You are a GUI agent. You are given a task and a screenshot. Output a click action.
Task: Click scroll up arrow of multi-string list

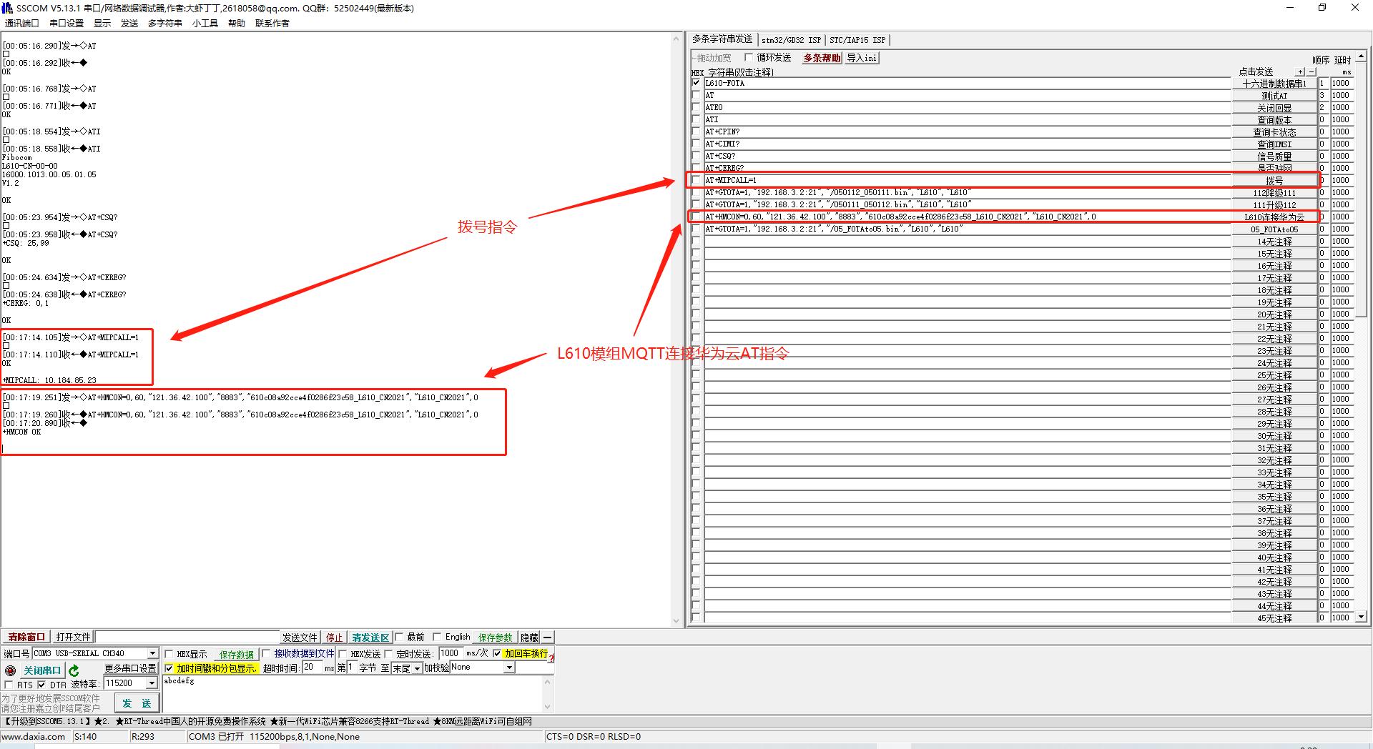pyautogui.click(x=1361, y=55)
